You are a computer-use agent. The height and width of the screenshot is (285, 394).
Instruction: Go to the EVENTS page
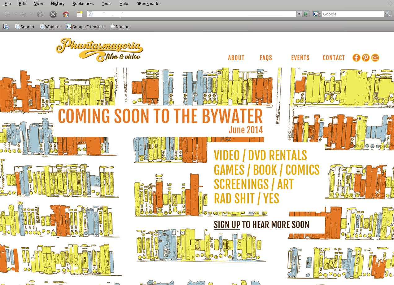(300, 58)
